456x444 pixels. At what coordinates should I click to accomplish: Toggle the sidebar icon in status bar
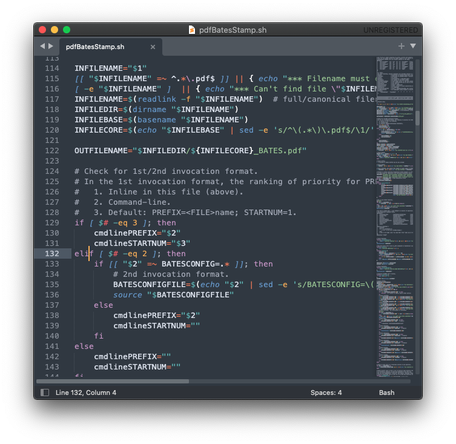pyautogui.click(x=45, y=393)
